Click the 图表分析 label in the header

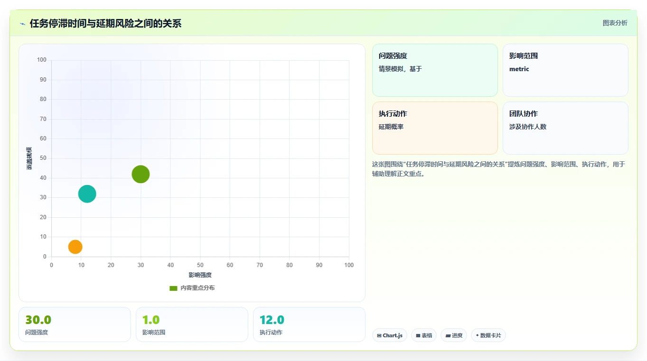(x=615, y=23)
